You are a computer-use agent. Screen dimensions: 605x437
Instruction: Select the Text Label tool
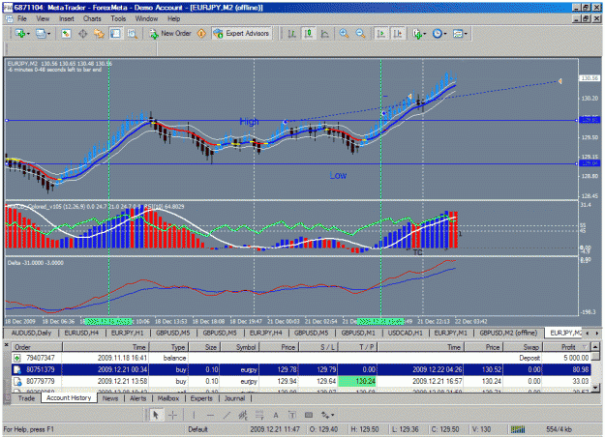click(292, 416)
